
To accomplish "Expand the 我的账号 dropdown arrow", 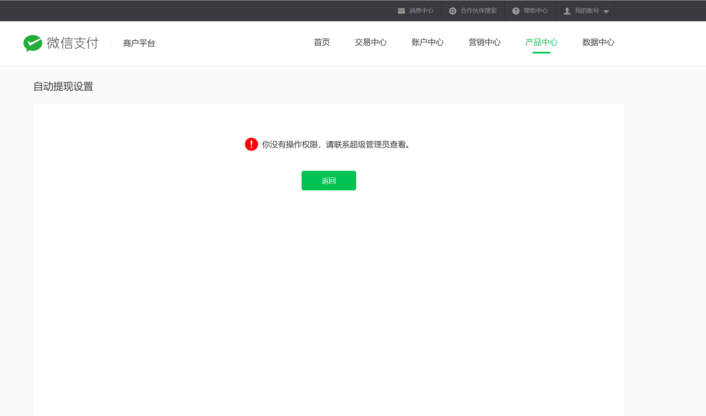I will coord(606,12).
